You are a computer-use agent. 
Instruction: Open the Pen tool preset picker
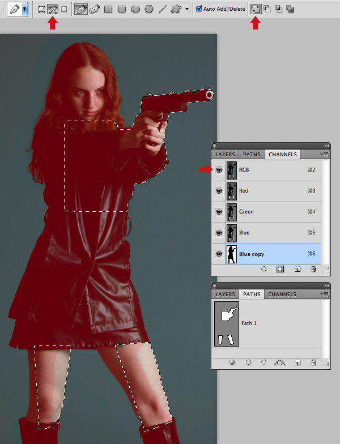tap(25, 9)
